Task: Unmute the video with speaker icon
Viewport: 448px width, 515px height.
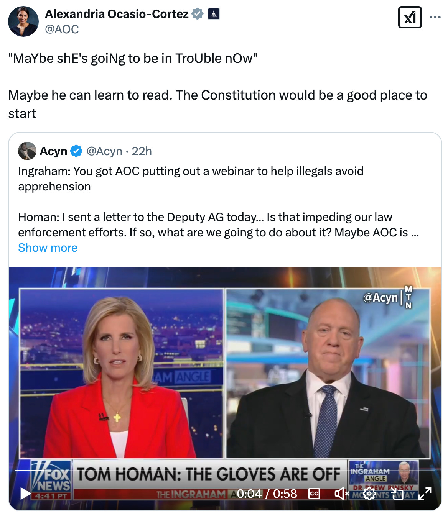Action: pyautogui.click(x=341, y=494)
